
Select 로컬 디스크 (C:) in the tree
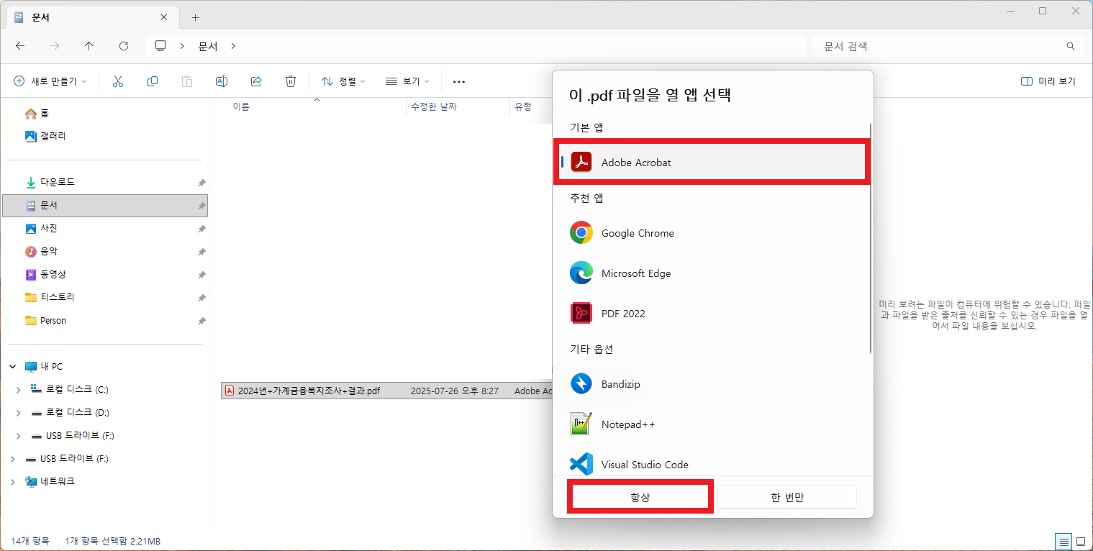pyautogui.click(x=77, y=389)
